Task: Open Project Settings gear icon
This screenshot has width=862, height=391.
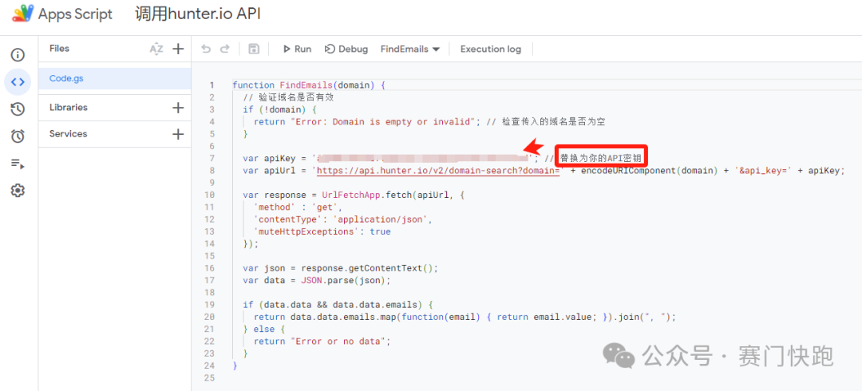Action: [18, 191]
